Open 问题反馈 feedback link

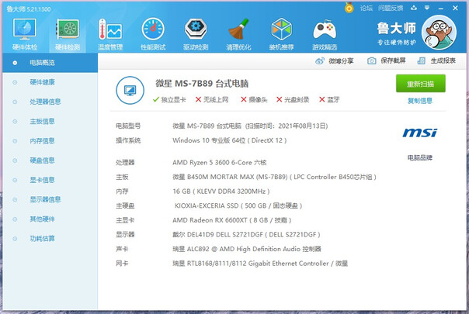click(x=392, y=8)
